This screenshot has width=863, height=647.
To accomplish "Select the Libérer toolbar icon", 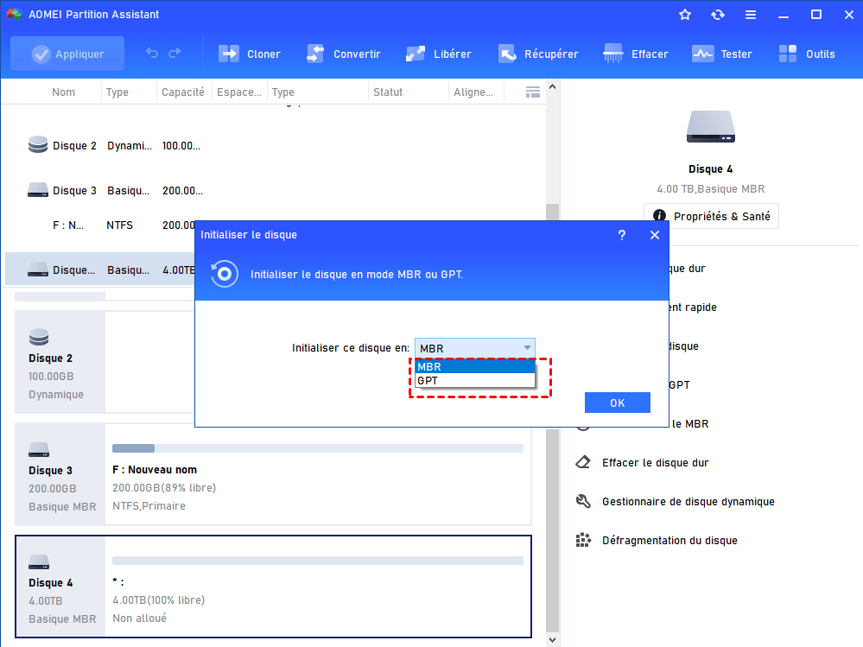I will tap(416, 54).
